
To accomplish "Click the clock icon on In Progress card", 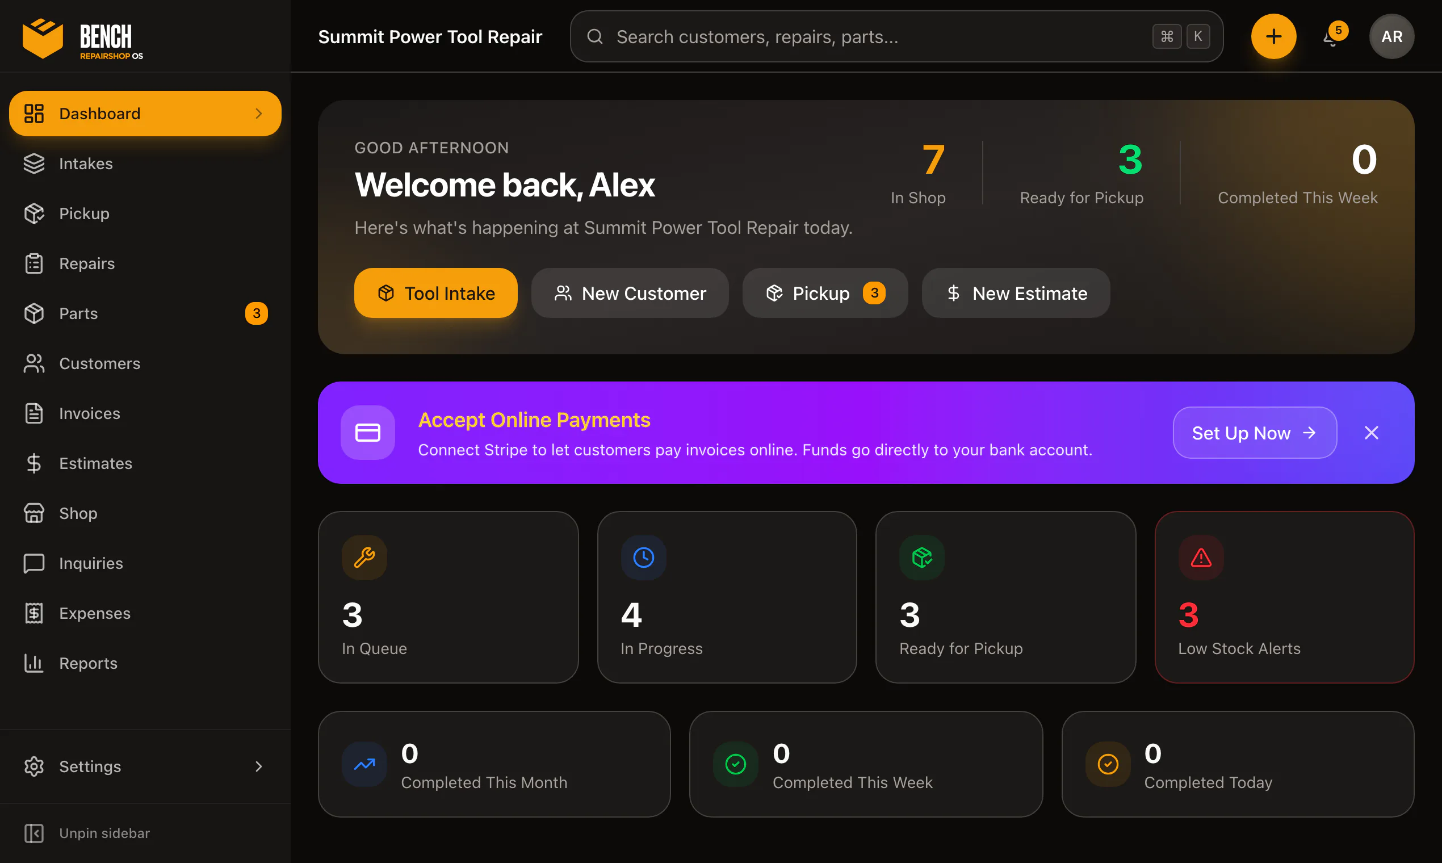I will click(643, 557).
